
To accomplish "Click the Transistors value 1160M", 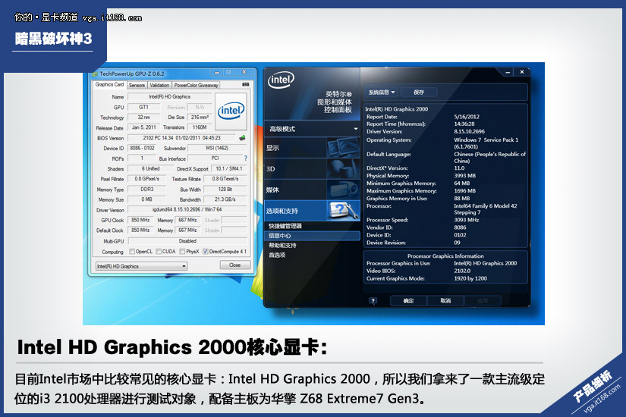I will [200, 127].
